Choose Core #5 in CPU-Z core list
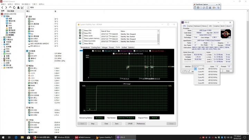Image resolution: width=249 pixels, height=140 pixels. point(207,83)
